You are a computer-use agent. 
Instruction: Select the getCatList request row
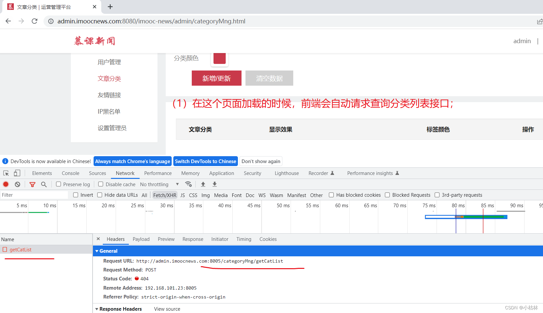(20, 249)
